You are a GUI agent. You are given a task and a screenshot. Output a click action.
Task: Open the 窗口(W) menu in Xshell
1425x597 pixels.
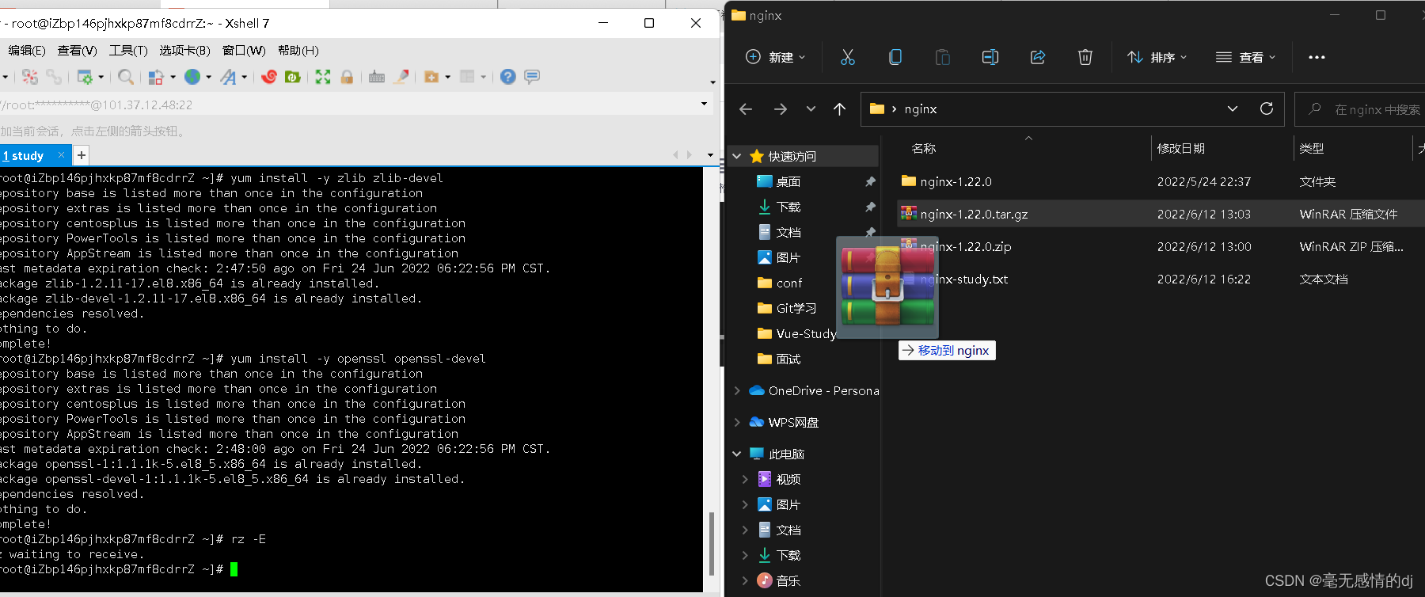click(x=244, y=50)
